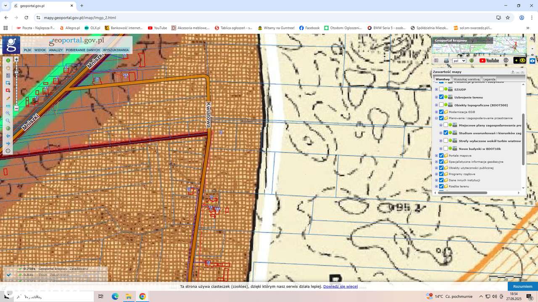Image resolution: width=538 pixels, height=302 pixels.
Task: Click the green globe full extent tool
Action: click(x=8, y=128)
